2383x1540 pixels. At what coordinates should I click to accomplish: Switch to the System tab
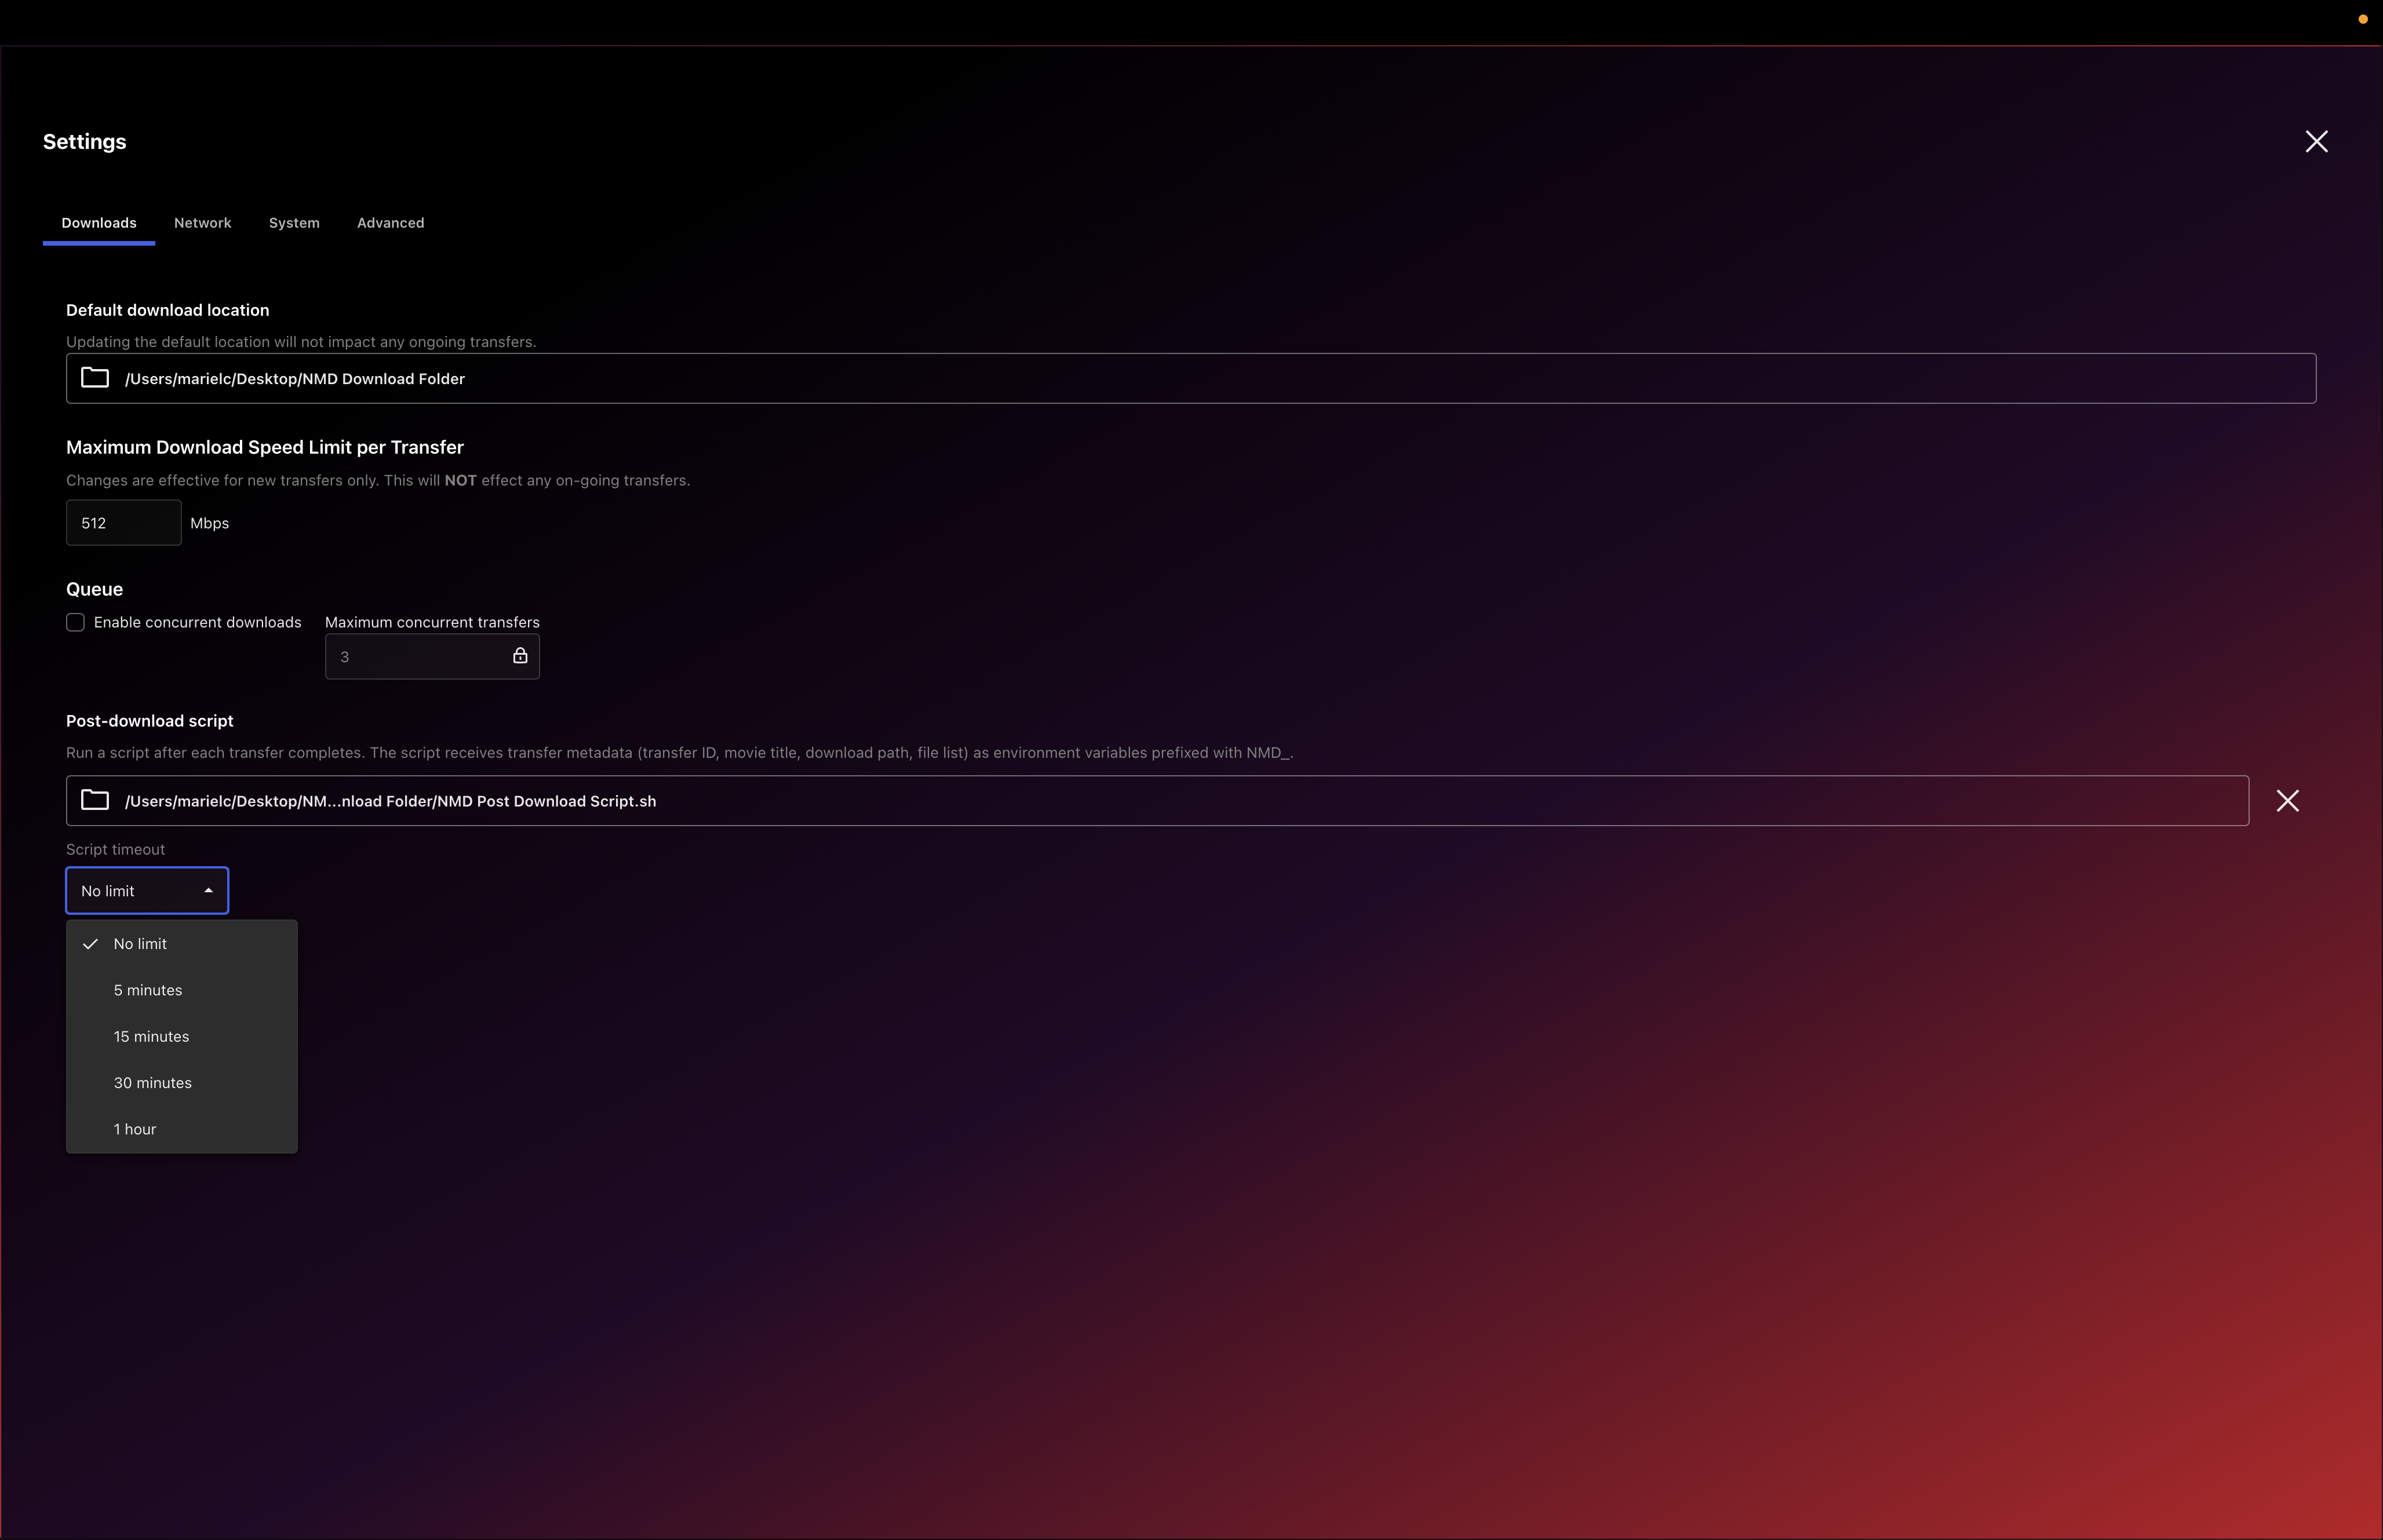tap(294, 223)
